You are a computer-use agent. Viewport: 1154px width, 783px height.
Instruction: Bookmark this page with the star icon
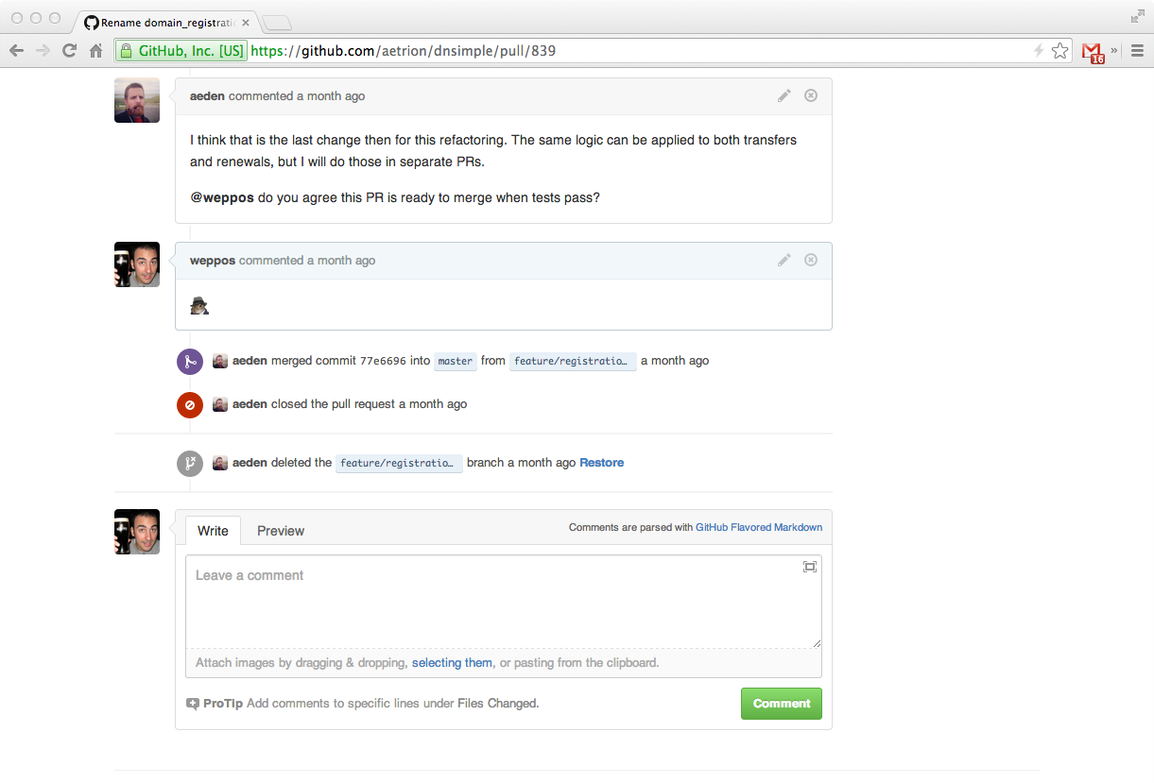pyautogui.click(x=1060, y=51)
